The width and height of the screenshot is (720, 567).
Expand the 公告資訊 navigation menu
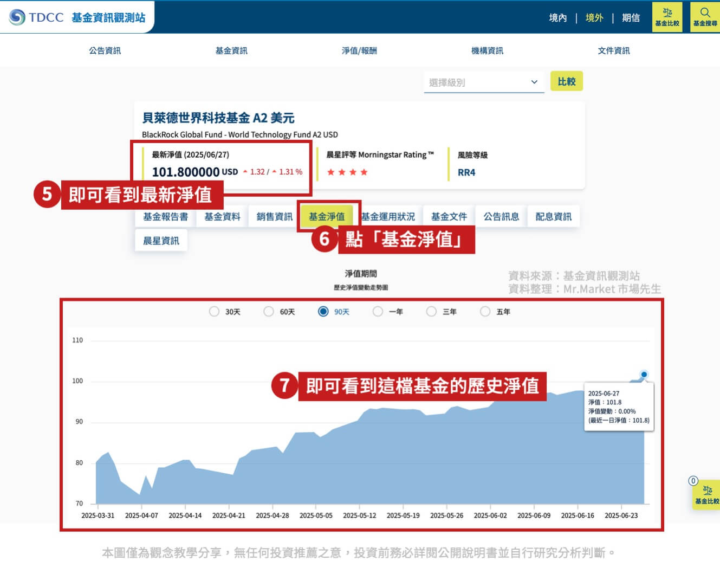(105, 50)
